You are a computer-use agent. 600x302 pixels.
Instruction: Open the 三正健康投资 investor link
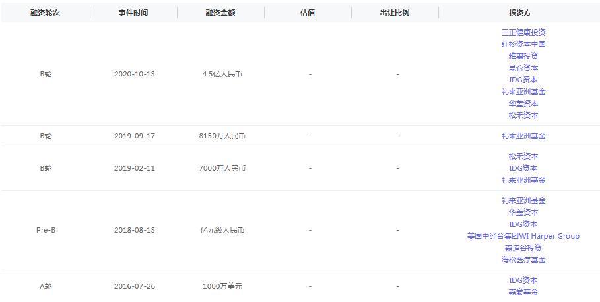[x=523, y=32]
